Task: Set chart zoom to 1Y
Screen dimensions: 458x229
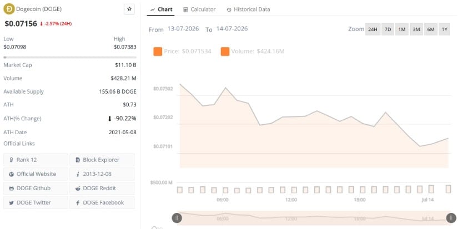Action: click(x=445, y=29)
